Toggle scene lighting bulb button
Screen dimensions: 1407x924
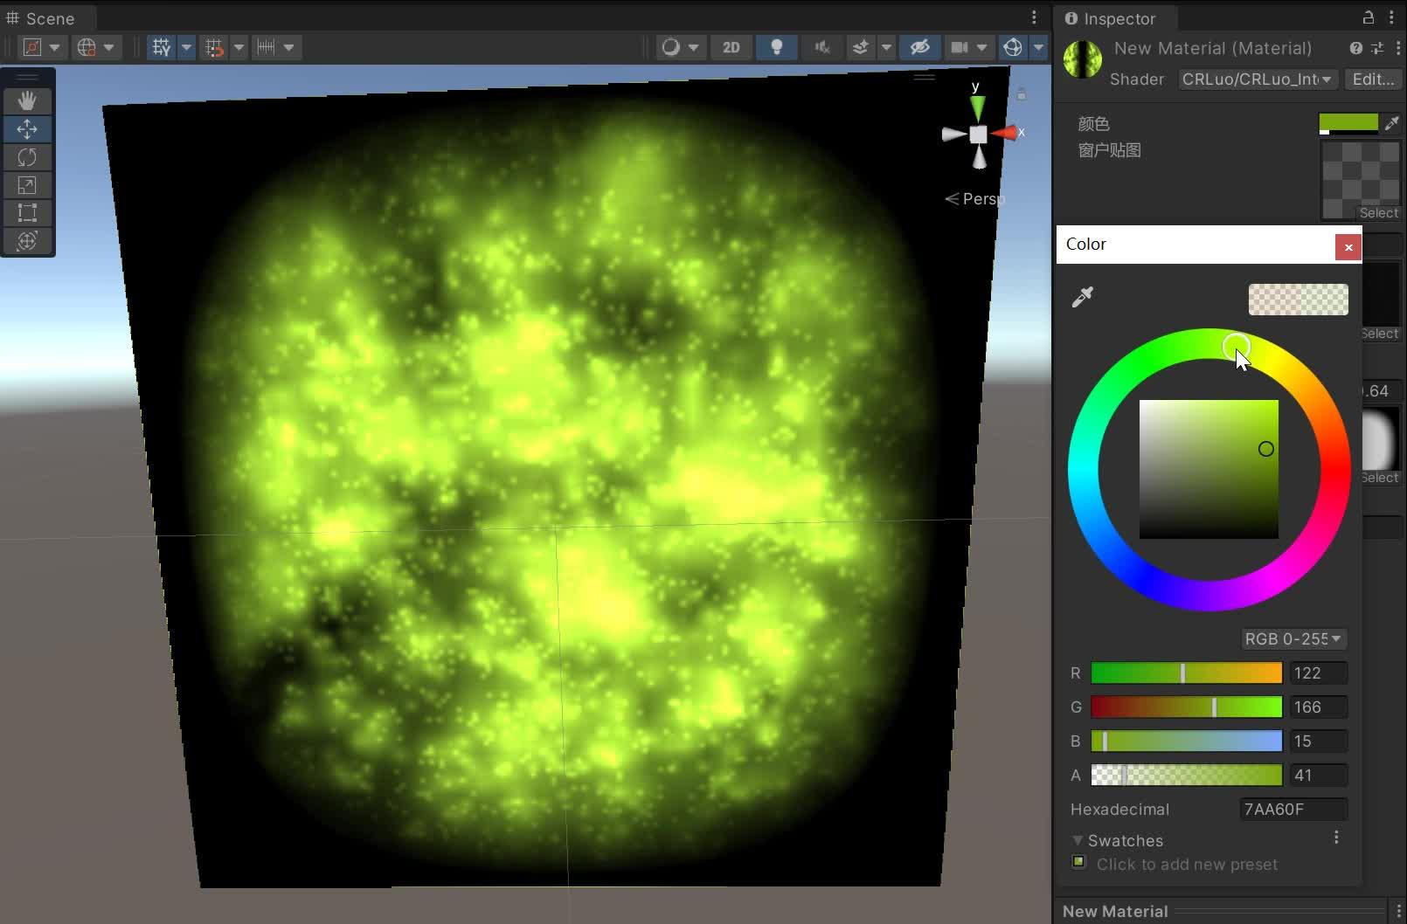[x=776, y=47]
